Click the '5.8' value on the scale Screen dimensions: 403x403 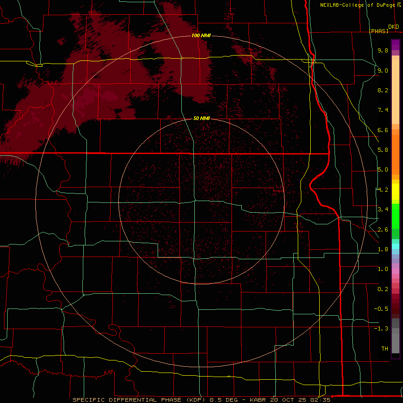coord(383,150)
